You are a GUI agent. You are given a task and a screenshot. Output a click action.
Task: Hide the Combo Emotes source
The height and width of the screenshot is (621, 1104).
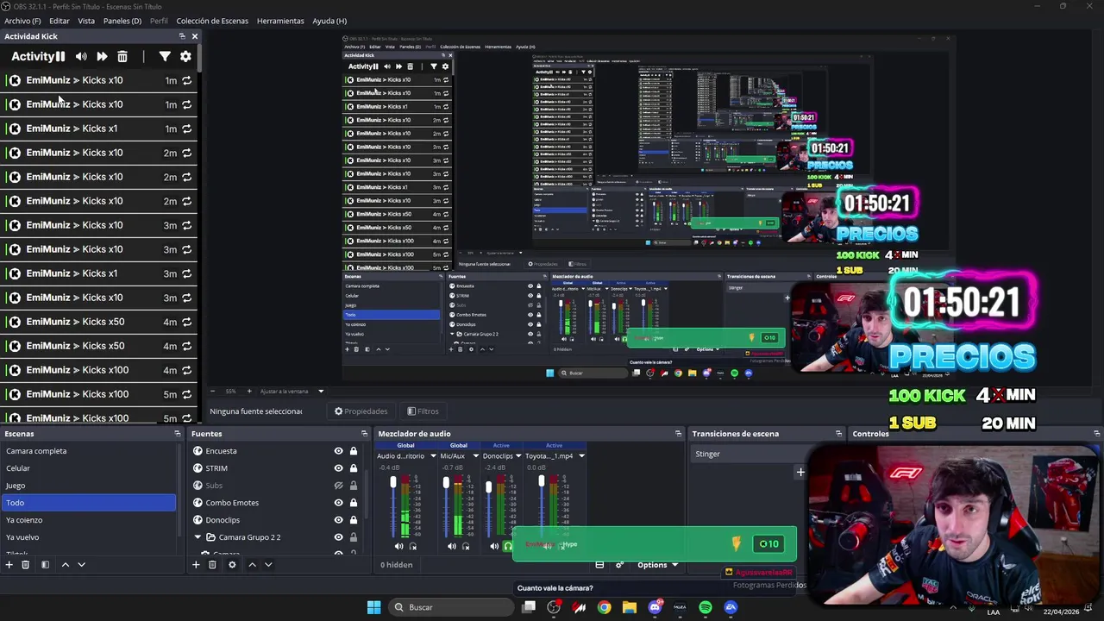point(338,503)
